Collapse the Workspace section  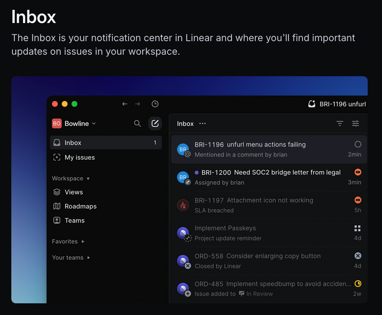click(x=71, y=178)
